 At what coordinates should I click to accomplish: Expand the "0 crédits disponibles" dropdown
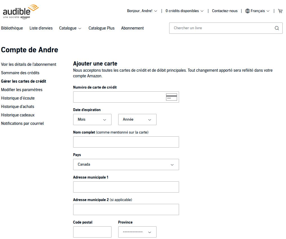coord(184,11)
